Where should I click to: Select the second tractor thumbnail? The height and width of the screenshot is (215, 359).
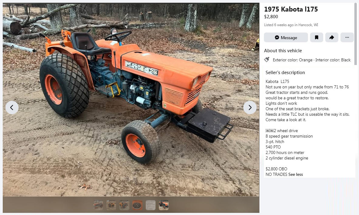(111, 205)
